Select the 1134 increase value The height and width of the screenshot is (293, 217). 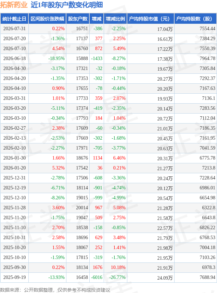coord(98,158)
